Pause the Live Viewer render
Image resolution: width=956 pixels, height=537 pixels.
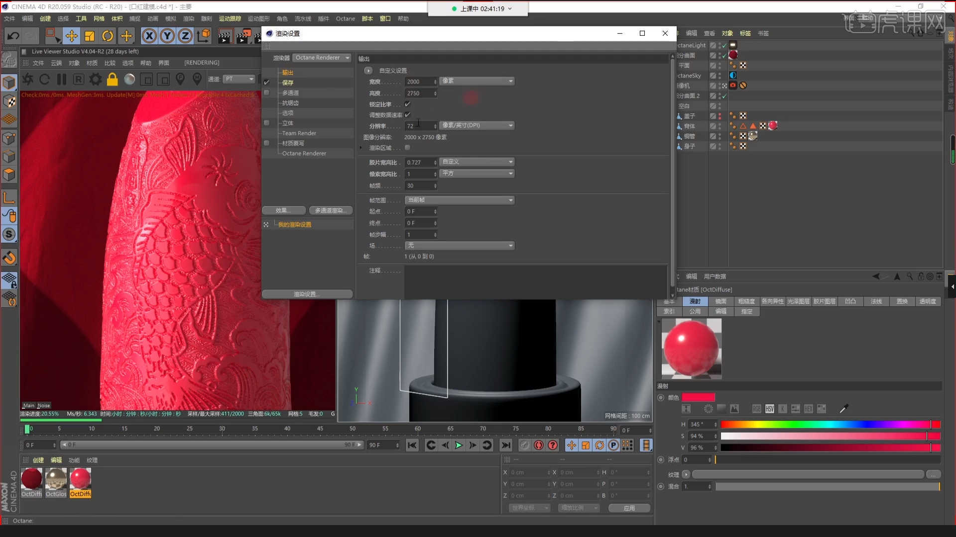62,79
